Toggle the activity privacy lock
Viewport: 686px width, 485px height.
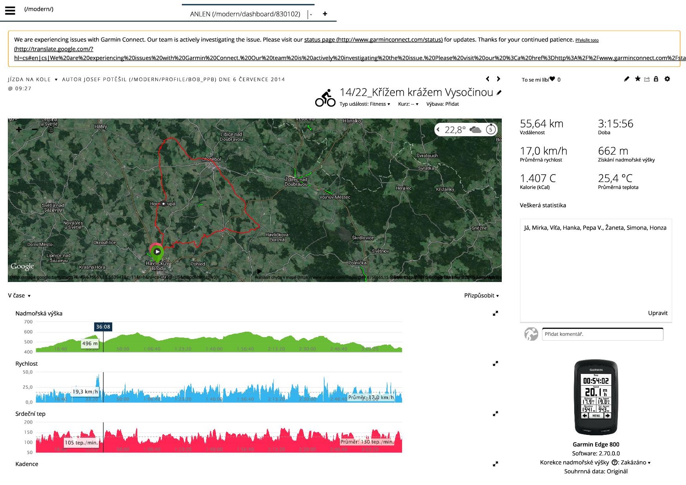click(x=656, y=79)
